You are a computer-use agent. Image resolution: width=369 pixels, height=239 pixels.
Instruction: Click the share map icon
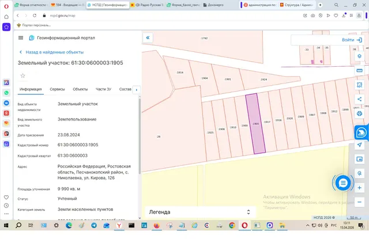tap(359, 99)
